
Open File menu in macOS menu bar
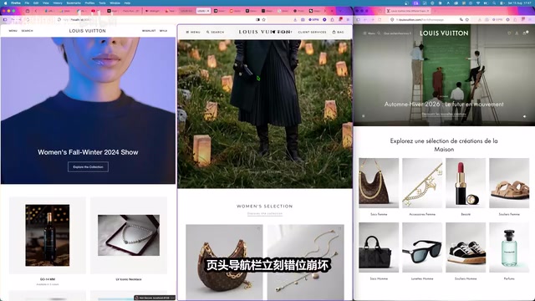(27, 3)
